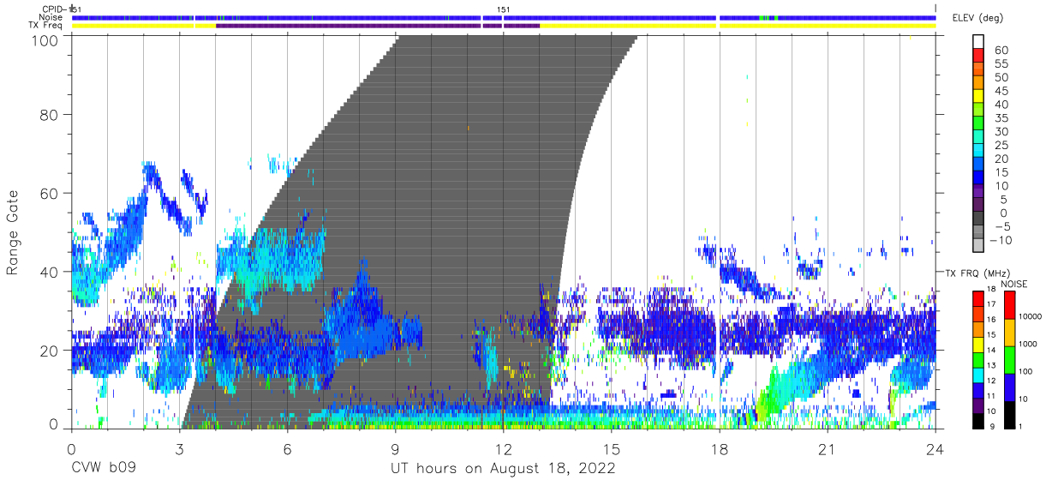Click the yellow segment of the ELEV colorbar

point(980,98)
